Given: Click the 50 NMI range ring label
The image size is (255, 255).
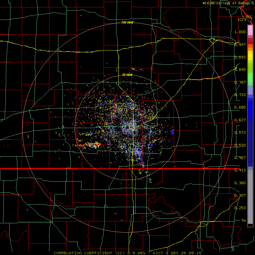Looking at the screenshot, I should [x=127, y=75].
